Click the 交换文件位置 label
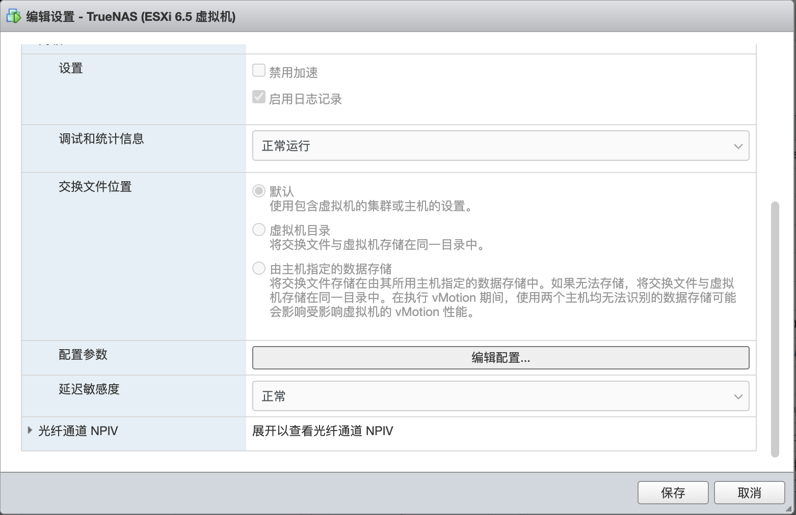The image size is (796, 515). tap(95, 187)
